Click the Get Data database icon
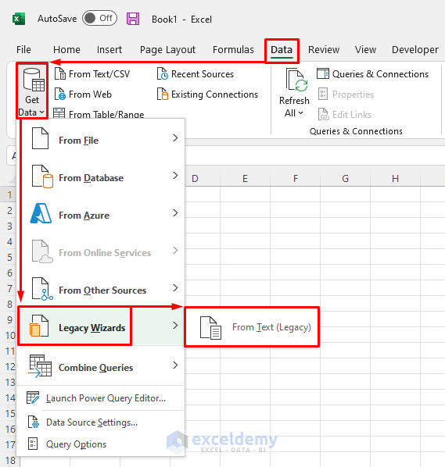Image resolution: width=445 pixels, height=467 pixels. (x=34, y=80)
